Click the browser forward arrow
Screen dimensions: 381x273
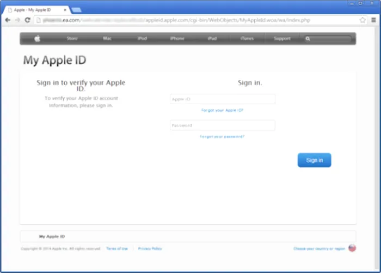click(18, 20)
